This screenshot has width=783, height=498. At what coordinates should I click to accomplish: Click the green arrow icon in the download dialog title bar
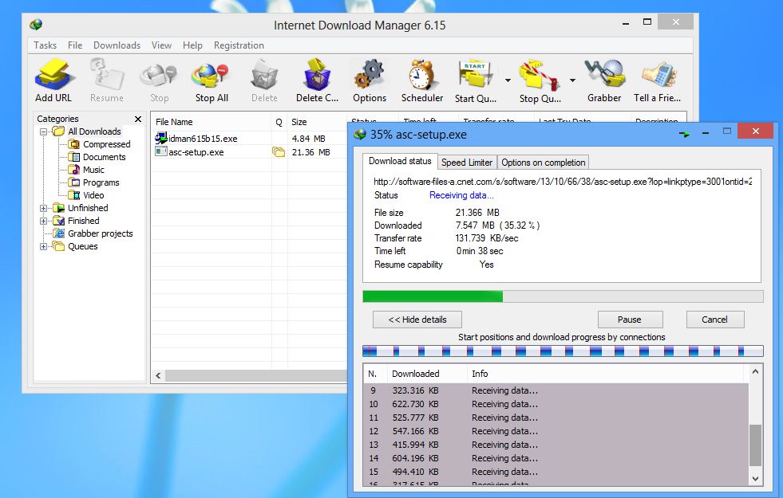(684, 134)
